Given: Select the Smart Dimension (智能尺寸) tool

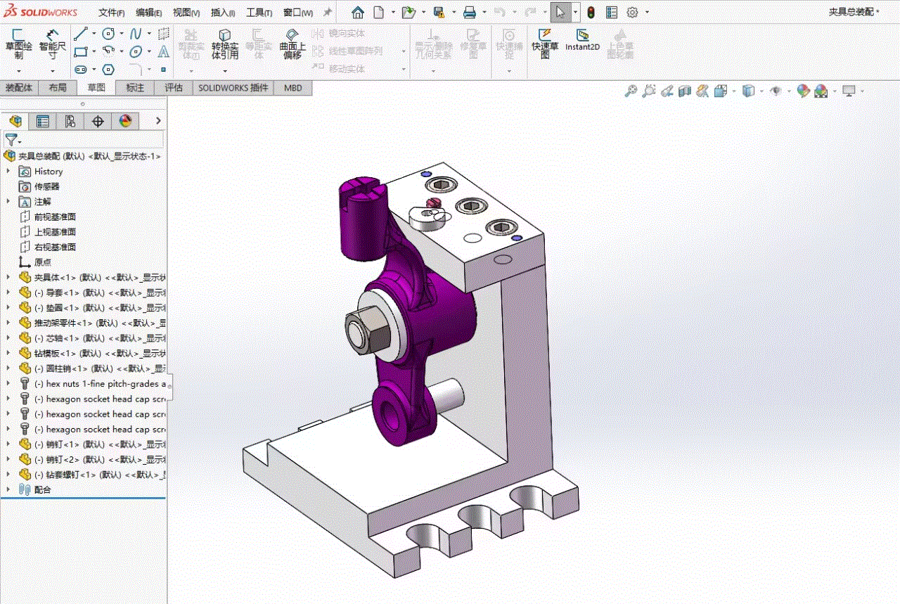Looking at the screenshot, I should [x=53, y=44].
